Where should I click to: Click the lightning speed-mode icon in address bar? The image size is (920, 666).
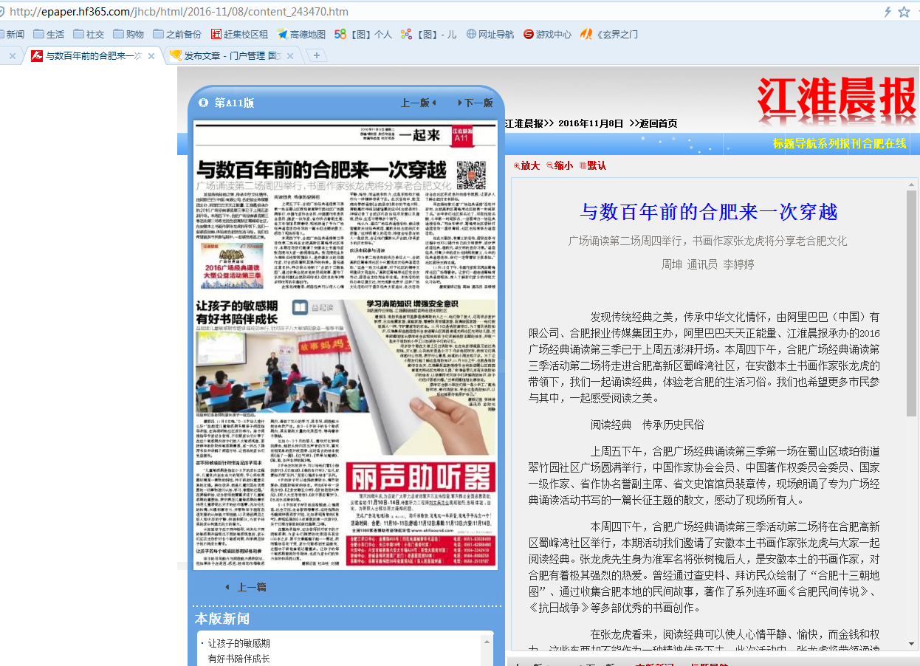(888, 12)
